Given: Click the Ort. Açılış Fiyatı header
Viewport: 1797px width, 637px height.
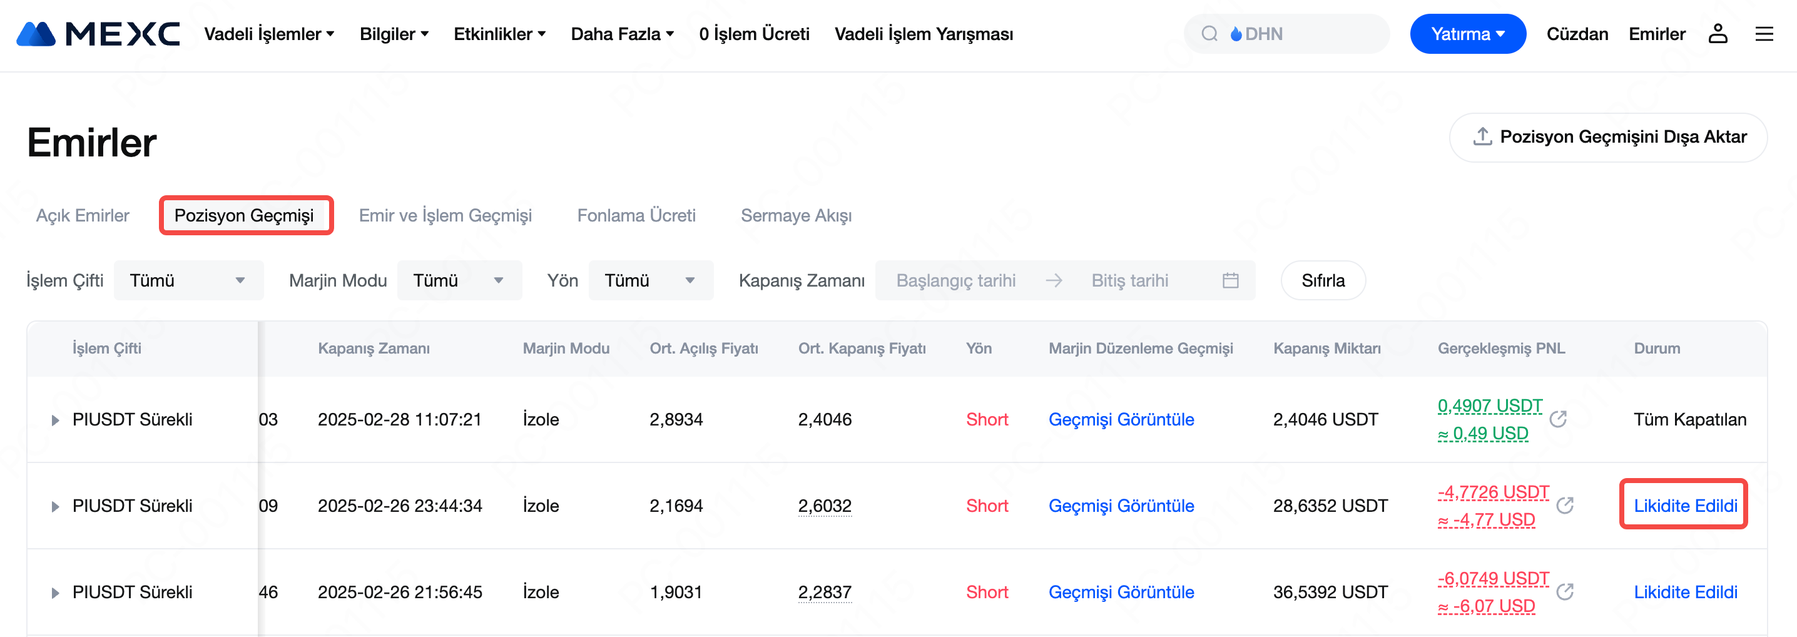Looking at the screenshot, I should (x=704, y=348).
